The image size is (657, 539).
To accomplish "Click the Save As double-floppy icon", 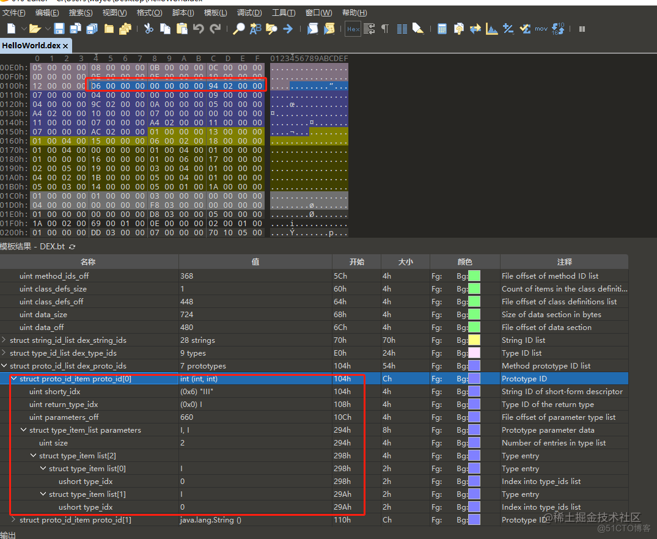I will [75, 29].
